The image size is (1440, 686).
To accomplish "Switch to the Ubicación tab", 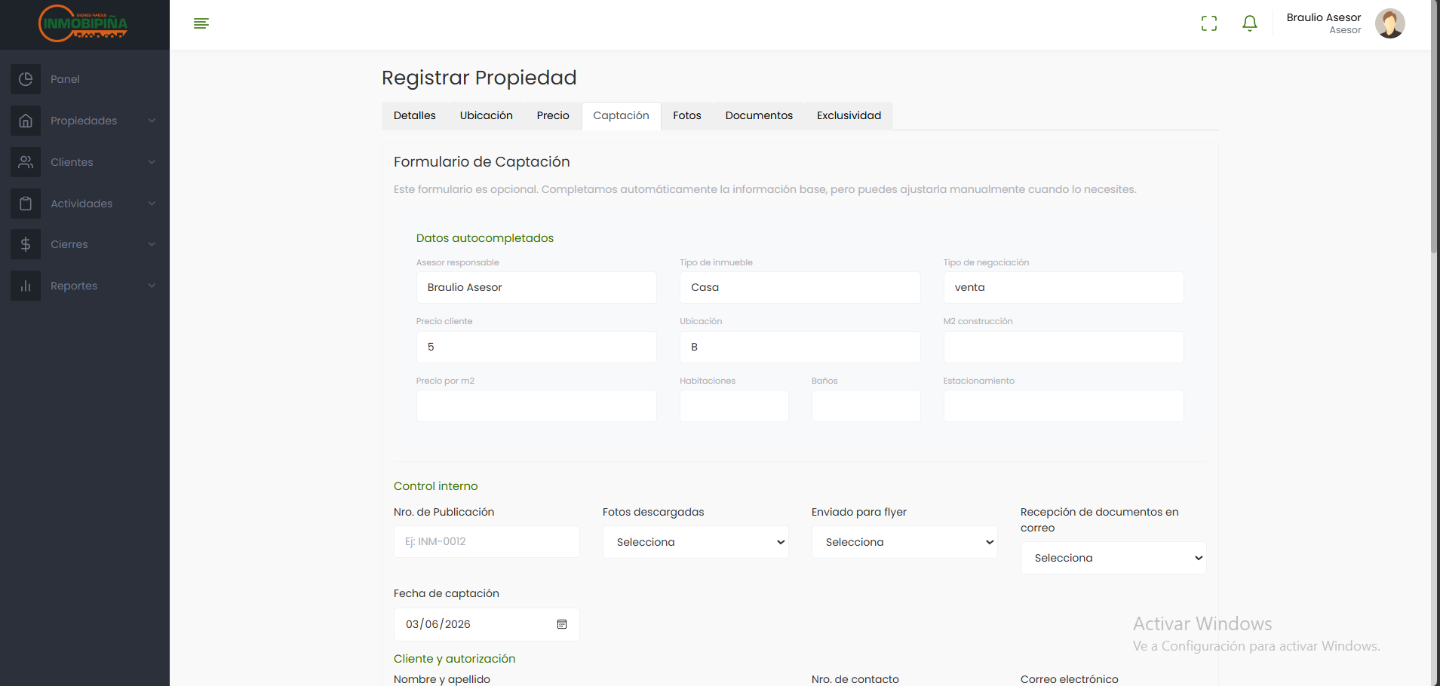I will pyautogui.click(x=487, y=115).
